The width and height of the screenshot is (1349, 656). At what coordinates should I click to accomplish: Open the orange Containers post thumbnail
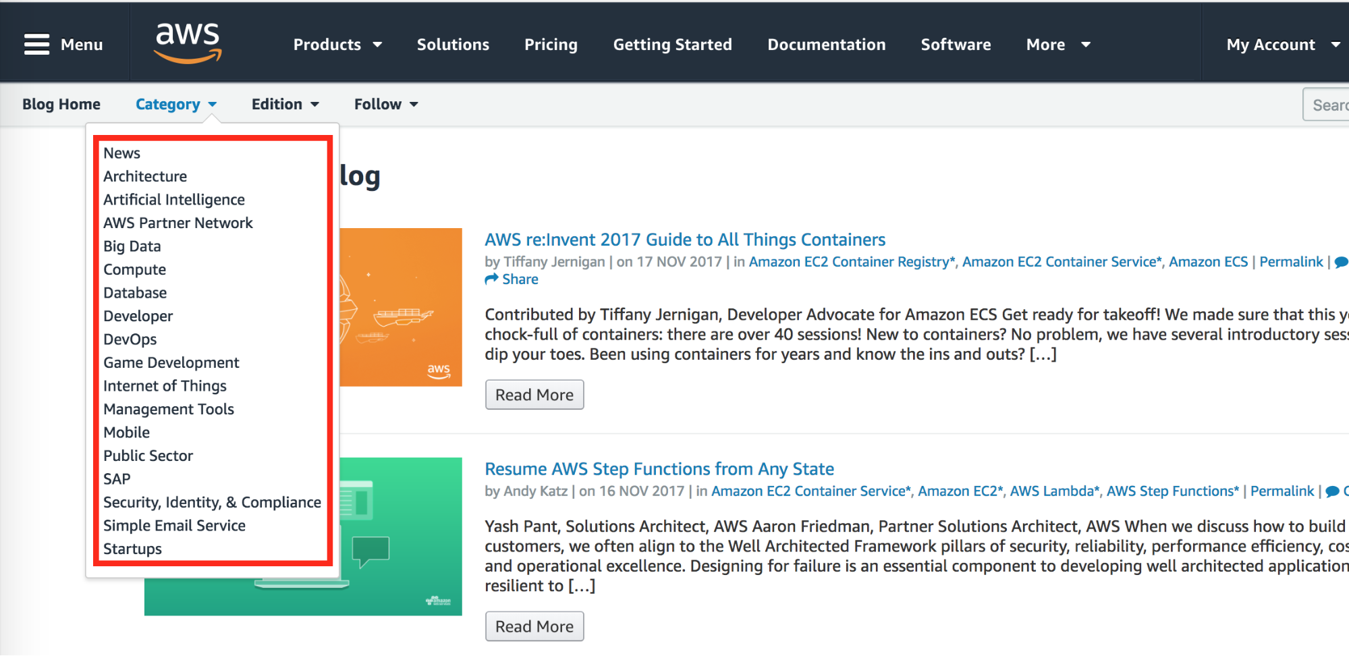click(x=400, y=307)
